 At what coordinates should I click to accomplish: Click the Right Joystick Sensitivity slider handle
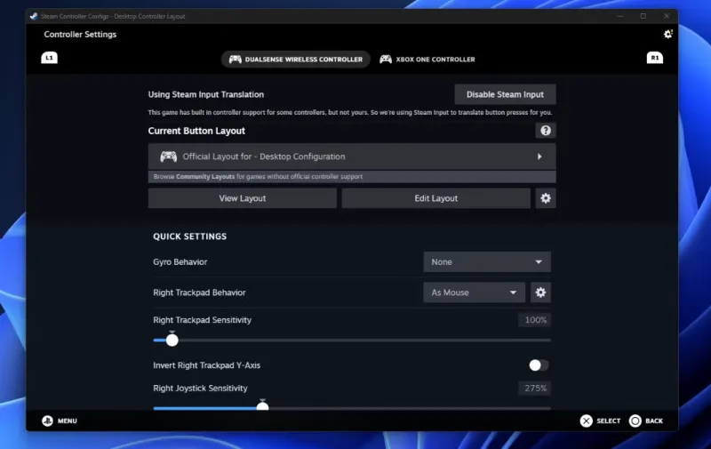(262, 406)
